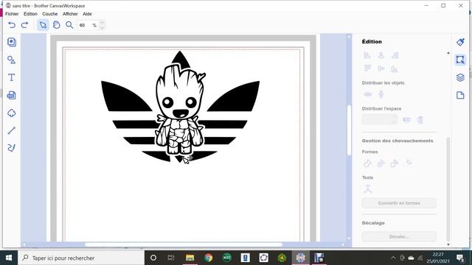The height and width of the screenshot is (265, 472).
Task: Click the Décaler... button
Action: pos(399,237)
